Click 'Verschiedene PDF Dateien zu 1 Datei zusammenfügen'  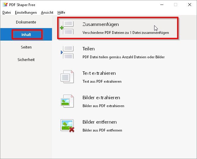tap(126, 33)
